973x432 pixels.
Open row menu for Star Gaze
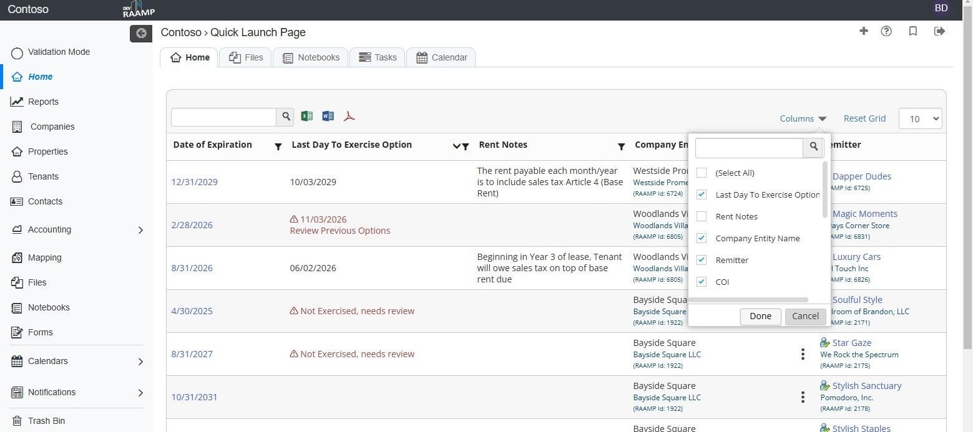pyautogui.click(x=803, y=354)
